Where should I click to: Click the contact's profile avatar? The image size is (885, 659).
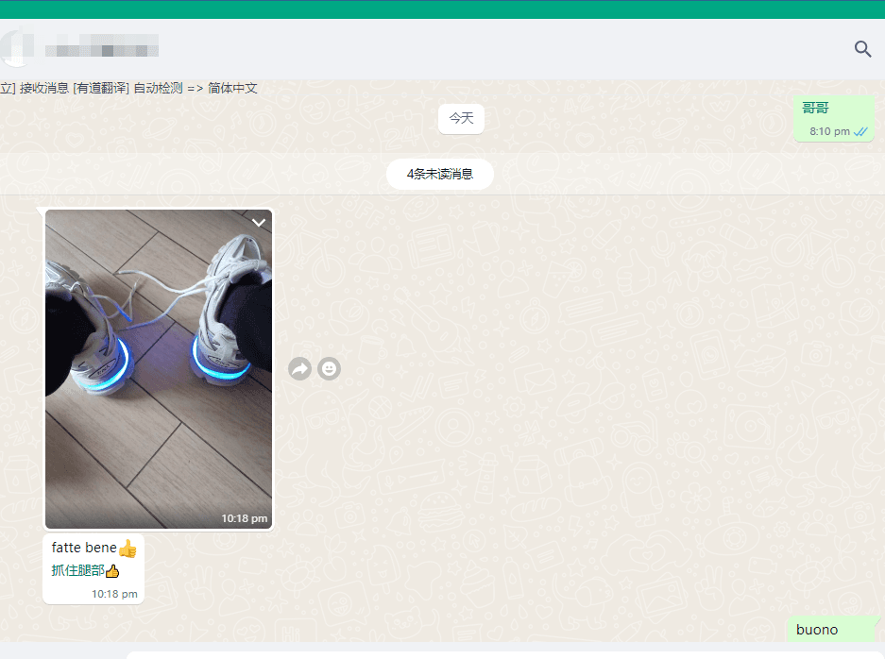coord(13,47)
